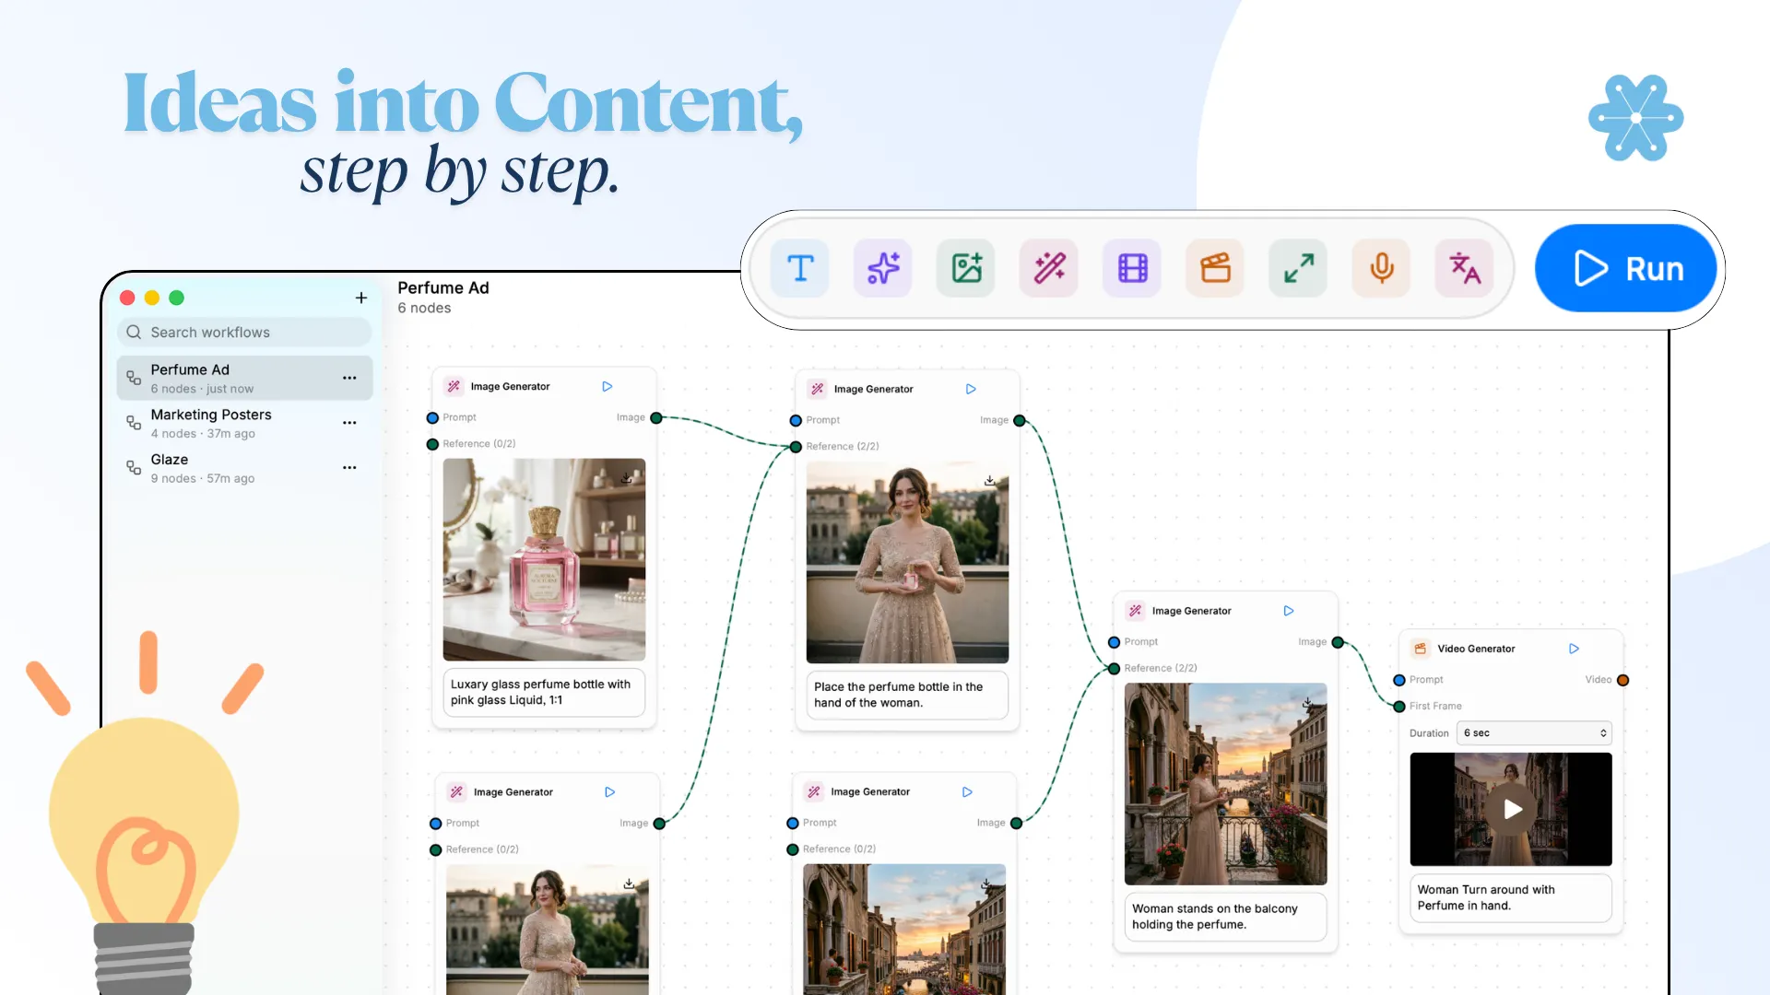Download the perfume bottle image
This screenshot has width=1770, height=995.
click(627, 478)
